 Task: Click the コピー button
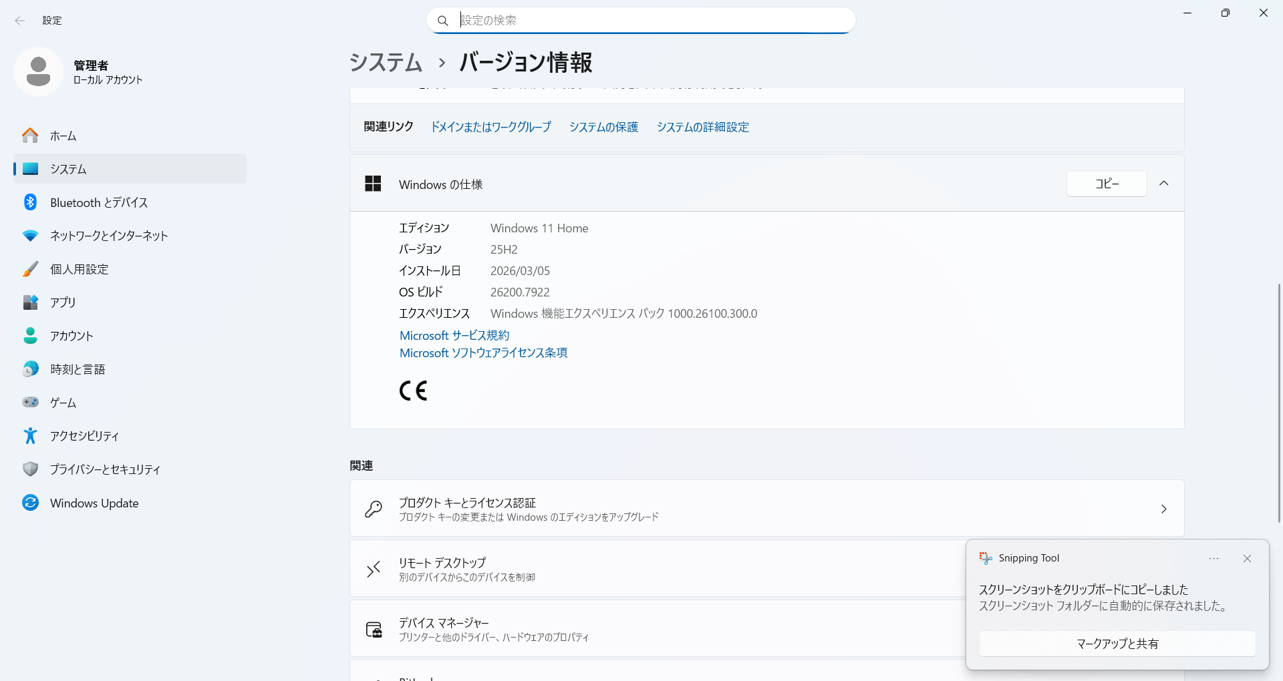tap(1107, 184)
